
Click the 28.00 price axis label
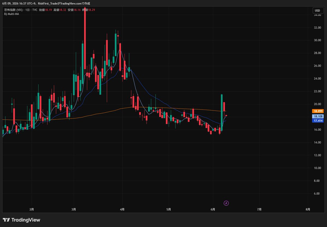click(317, 53)
